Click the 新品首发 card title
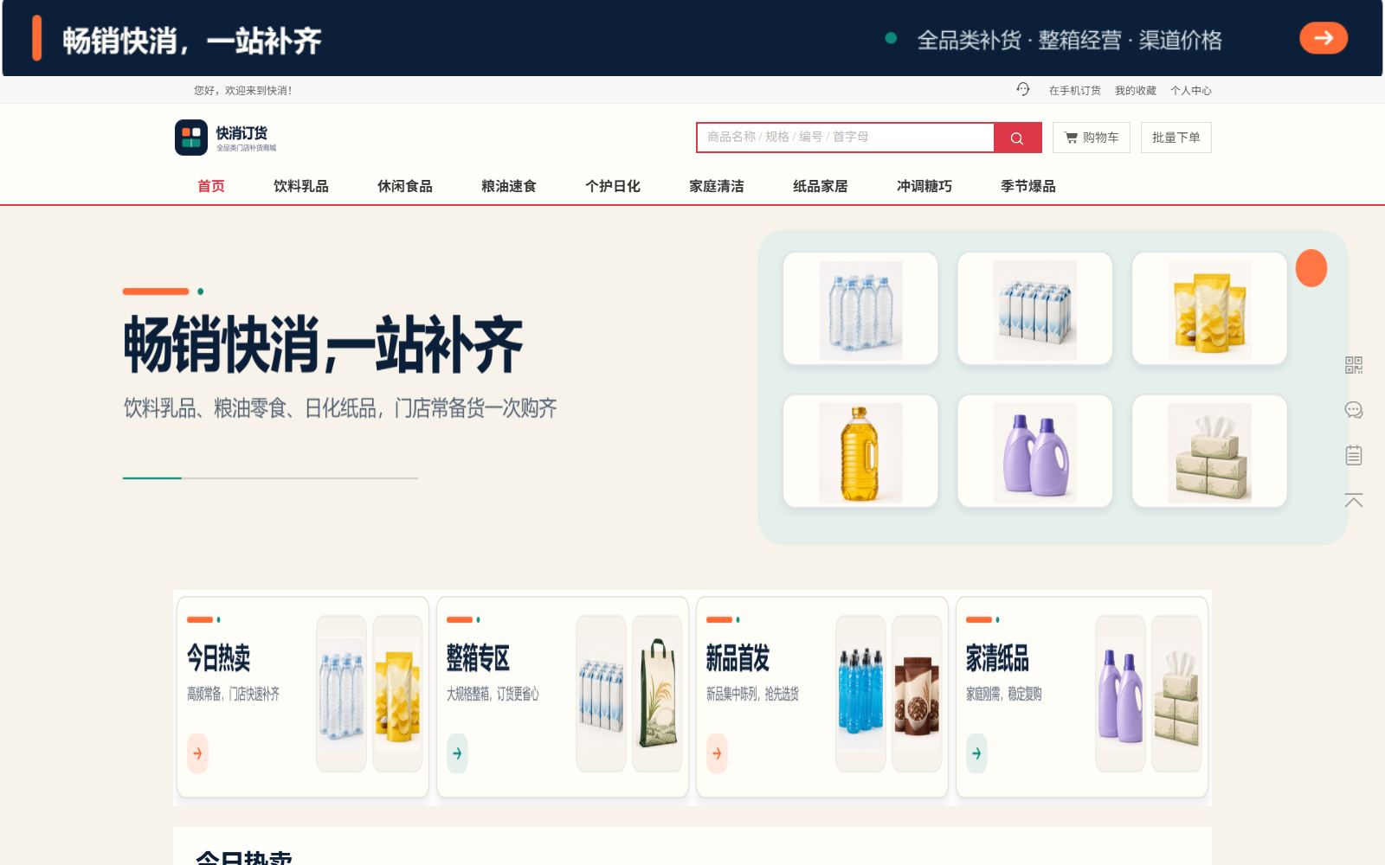This screenshot has height=865, width=1385. [x=738, y=658]
